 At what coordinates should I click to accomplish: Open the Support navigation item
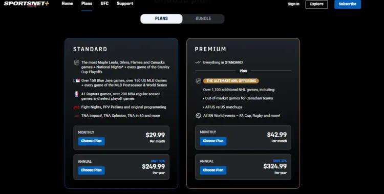point(125,4)
